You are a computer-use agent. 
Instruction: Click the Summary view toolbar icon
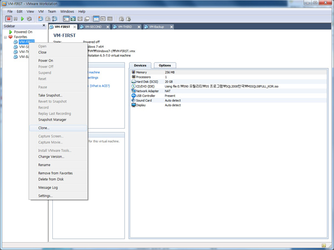(x=96, y=19)
